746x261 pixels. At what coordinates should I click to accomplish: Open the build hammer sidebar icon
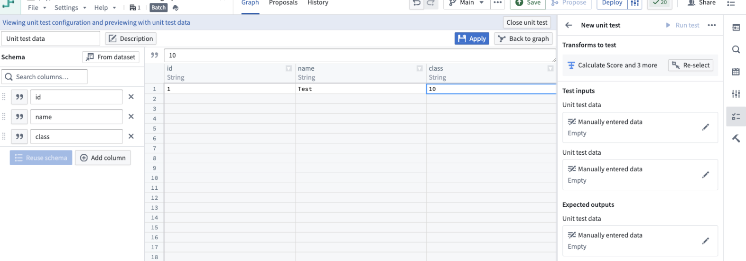pyautogui.click(x=736, y=139)
